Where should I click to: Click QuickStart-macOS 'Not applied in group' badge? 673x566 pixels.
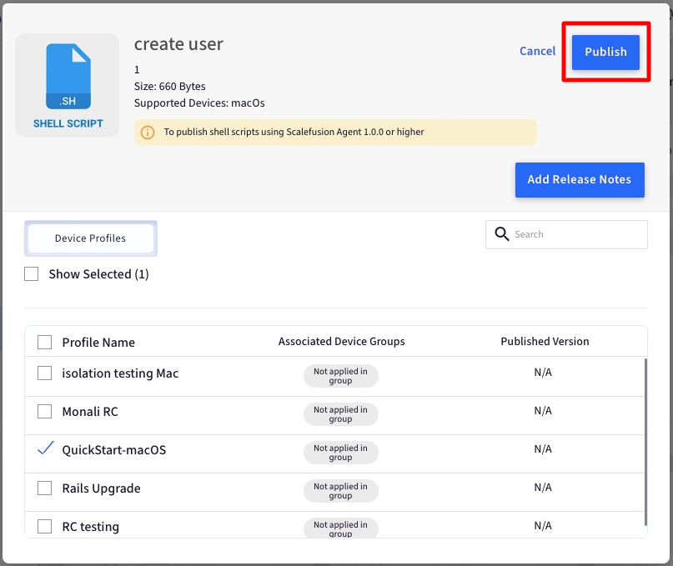(x=341, y=453)
